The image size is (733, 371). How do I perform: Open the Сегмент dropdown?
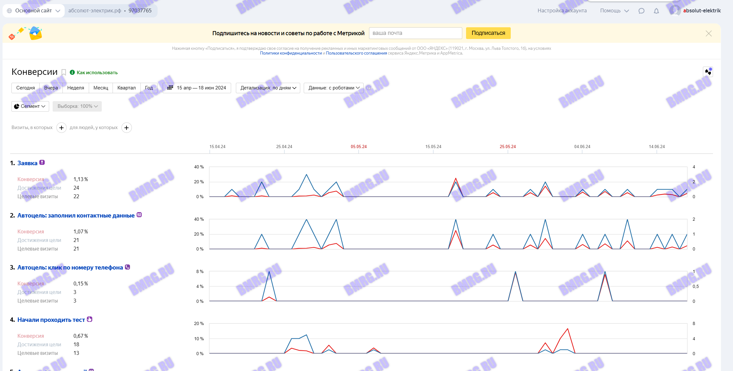pos(30,106)
